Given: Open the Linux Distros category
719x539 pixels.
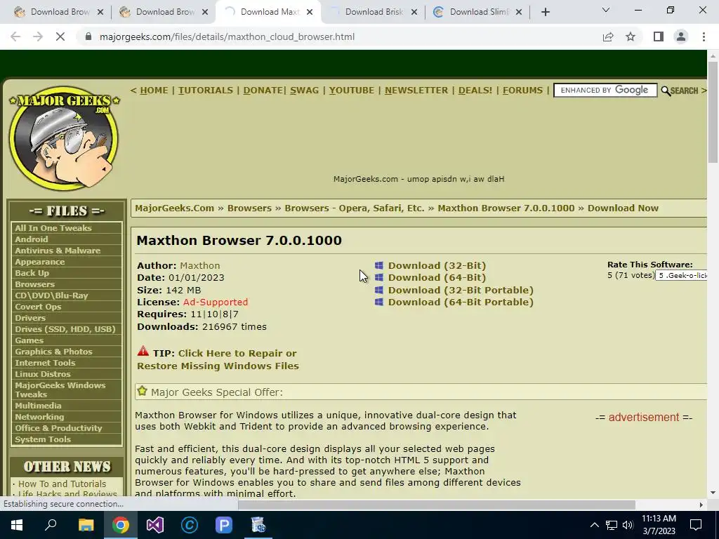Looking at the screenshot, I should pos(43,374).
